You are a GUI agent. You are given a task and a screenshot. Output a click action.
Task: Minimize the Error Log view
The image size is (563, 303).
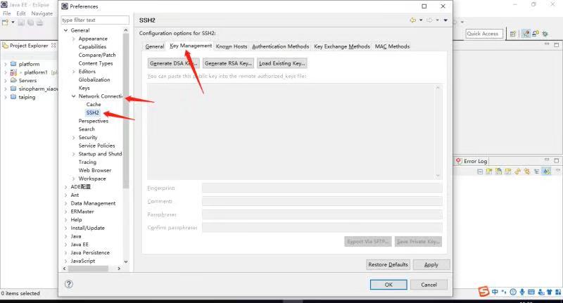pyautogui.click(x=547, y=160)
